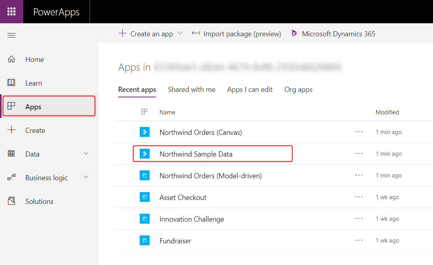Expand the Data section chevron
Screen dimensions: 433x265
[86, 153]
